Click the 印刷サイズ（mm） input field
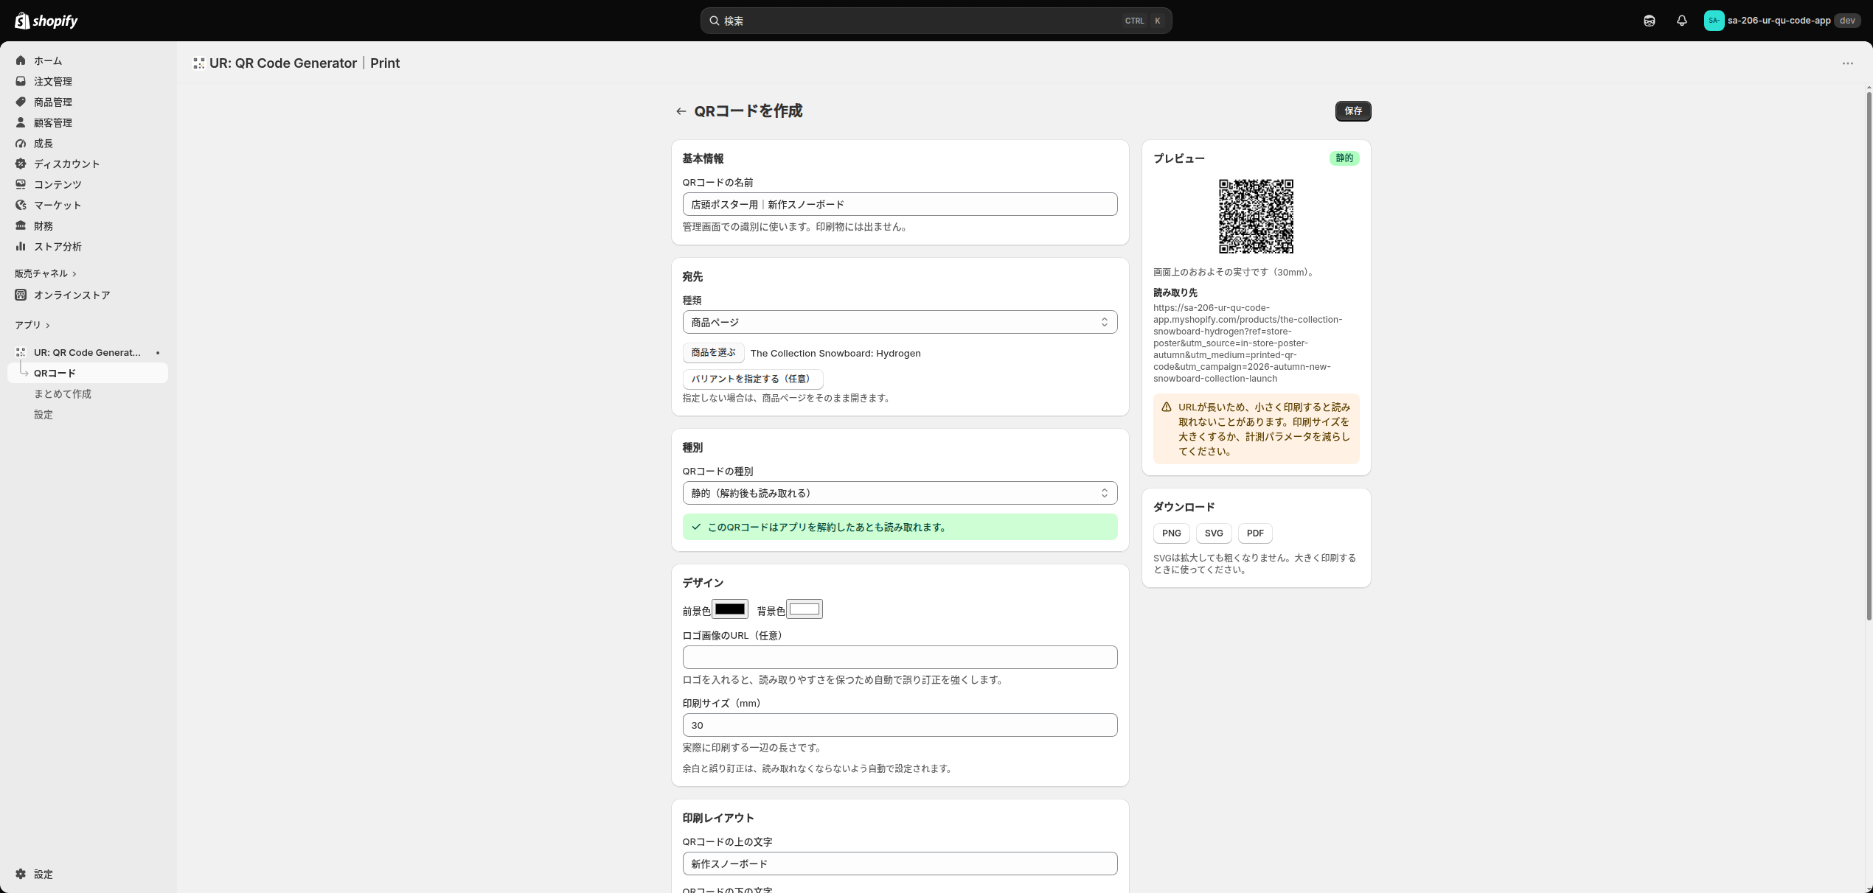 900,725
